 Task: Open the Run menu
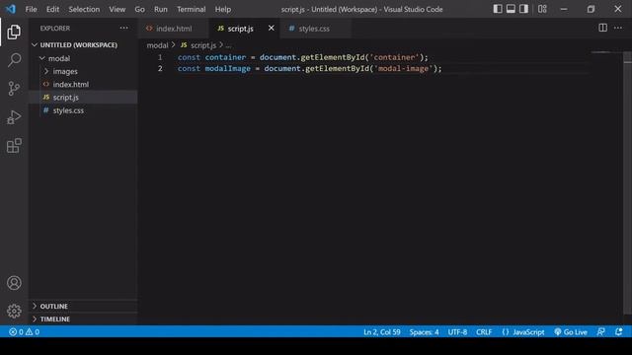click(x=160, y=9)
